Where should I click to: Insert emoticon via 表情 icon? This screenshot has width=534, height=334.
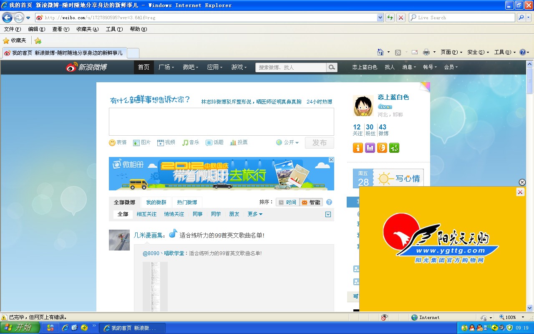118,142
